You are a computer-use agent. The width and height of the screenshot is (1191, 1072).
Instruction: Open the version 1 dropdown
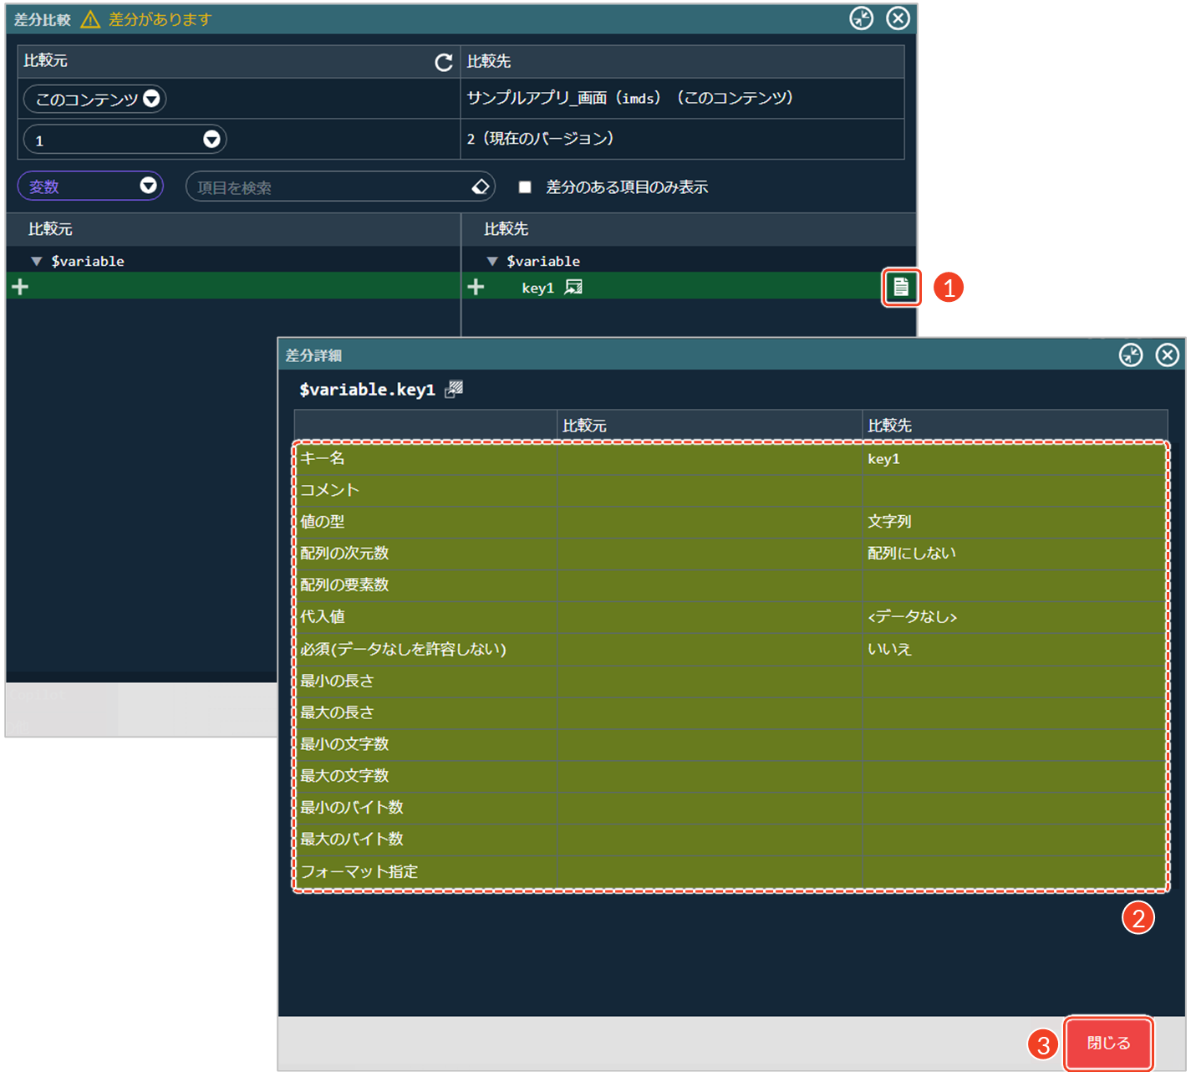tap(125, 140)
